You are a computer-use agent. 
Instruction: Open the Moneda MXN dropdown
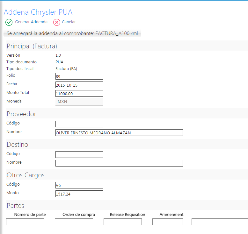coord(79,102)
